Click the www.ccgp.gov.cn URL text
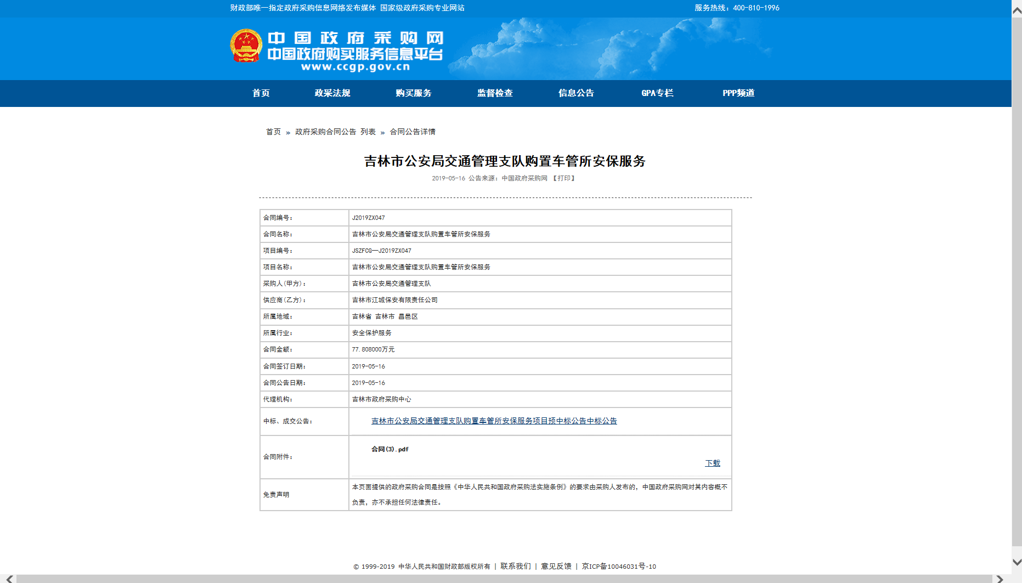The width and height of the screenshot is (1022, 583). pos(355,67)
